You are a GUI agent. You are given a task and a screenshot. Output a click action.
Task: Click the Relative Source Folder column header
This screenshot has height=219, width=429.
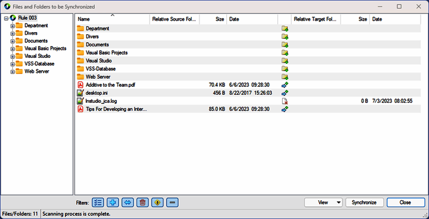175,19
